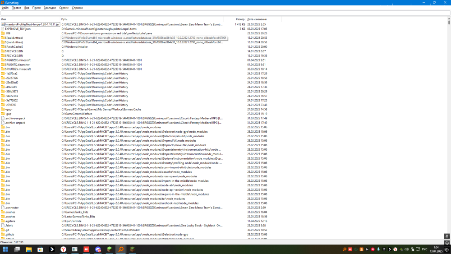Open Task View from the taskbar
Screen dimensions: 451x254
click(17, 249)
